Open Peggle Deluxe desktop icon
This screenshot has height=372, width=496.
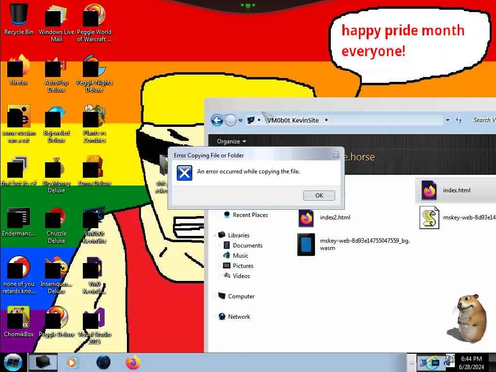point(56,322)
